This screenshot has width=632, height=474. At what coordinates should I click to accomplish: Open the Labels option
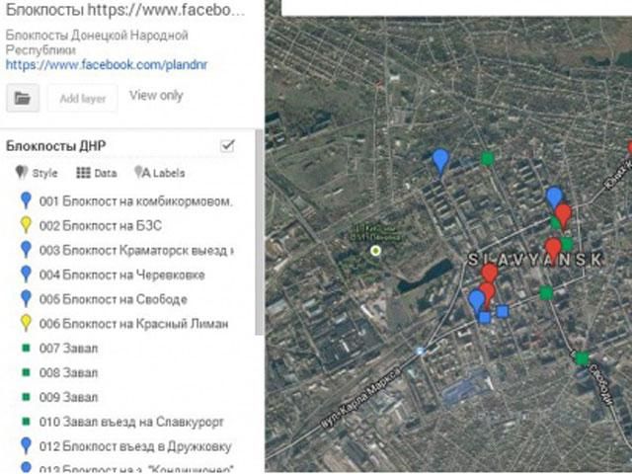tap(159, 173)
